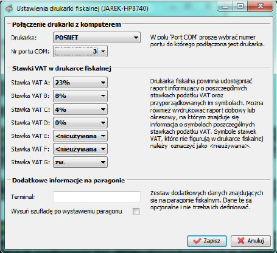The height and width of the screenshot is (253, 277).
Task: Open the Stawka VAT G dropdown showing zw.
Action: (80, 162)
